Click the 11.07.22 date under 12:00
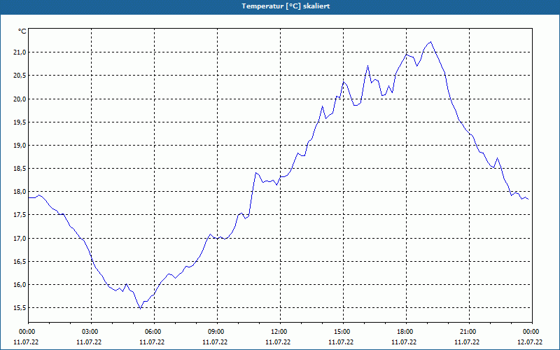Viewport: 560px width, 350px height. click(x=278, y=342)
